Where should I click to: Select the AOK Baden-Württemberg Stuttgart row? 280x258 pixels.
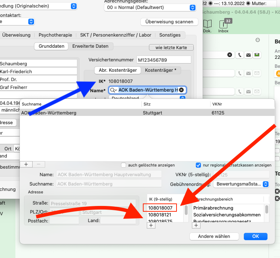coord(147,113)
